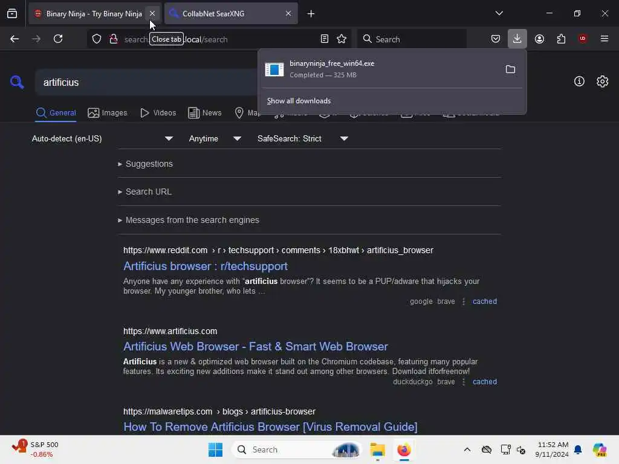619x464 pixels.
Task: Open Firefox account icon
Action: [539, 39]
